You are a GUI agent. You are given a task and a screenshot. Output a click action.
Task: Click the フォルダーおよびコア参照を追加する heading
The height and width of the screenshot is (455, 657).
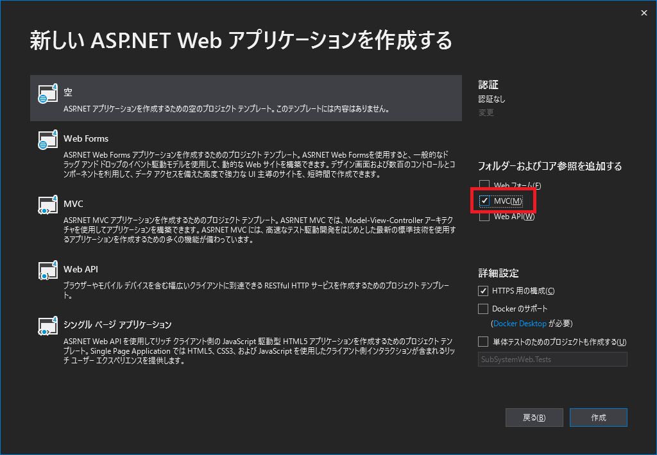click(x=550, y=166)
